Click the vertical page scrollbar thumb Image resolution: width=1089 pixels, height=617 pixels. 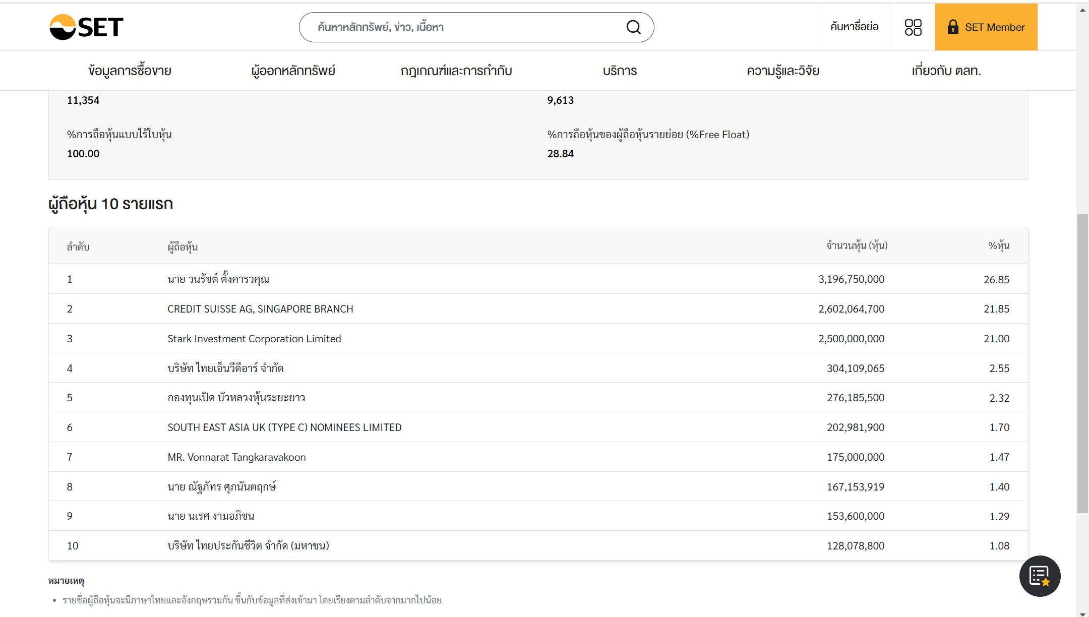(1082, 363)
